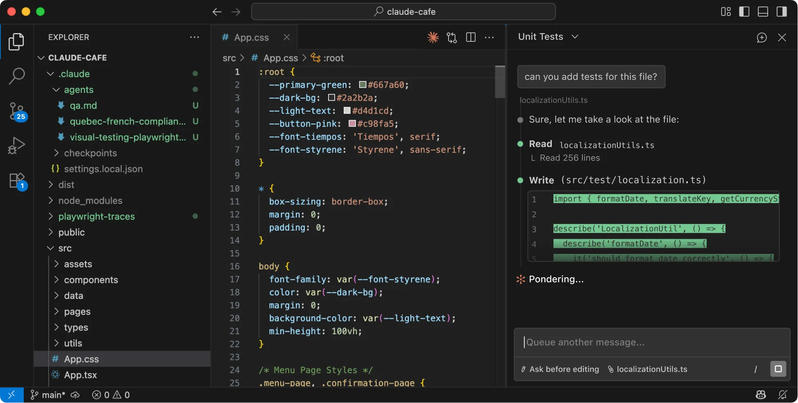
Task: Open remote window via blue corner icon
Action: (11, 394)
